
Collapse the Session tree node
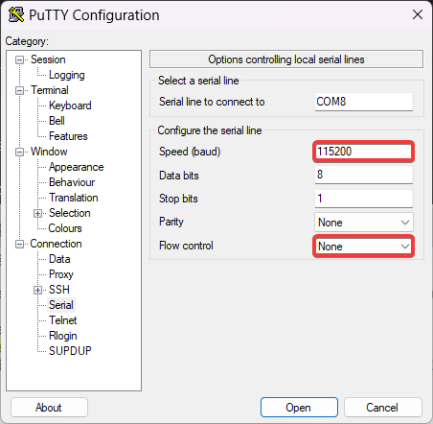pyautogui.click(x=19, y=59)
